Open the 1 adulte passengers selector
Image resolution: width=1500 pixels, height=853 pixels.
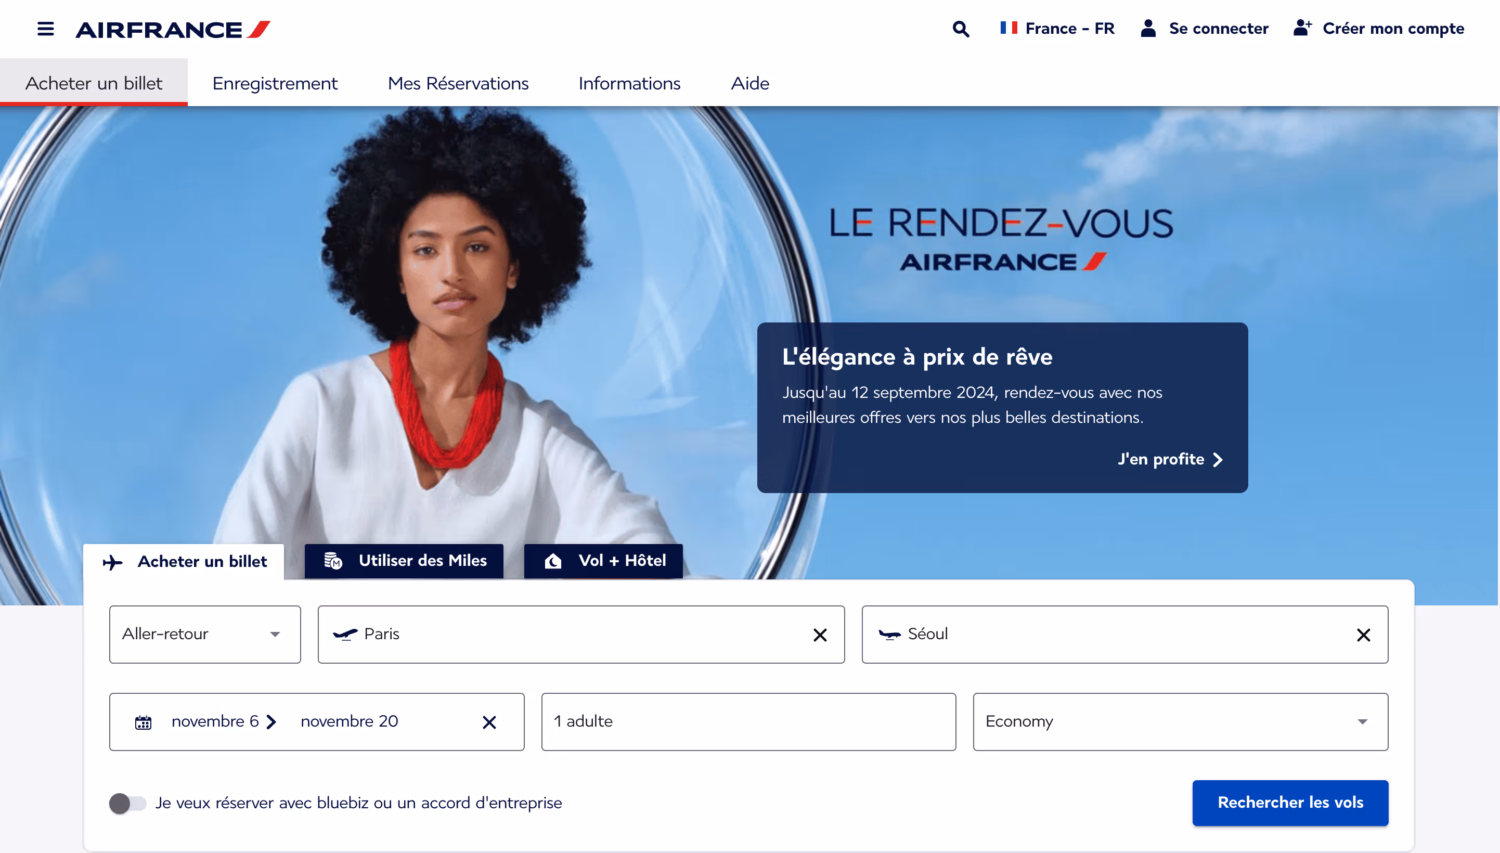(748, 722)
